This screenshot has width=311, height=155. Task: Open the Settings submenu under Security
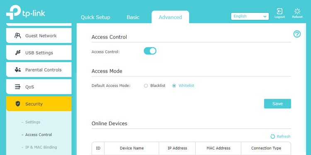tap(33, 122)
